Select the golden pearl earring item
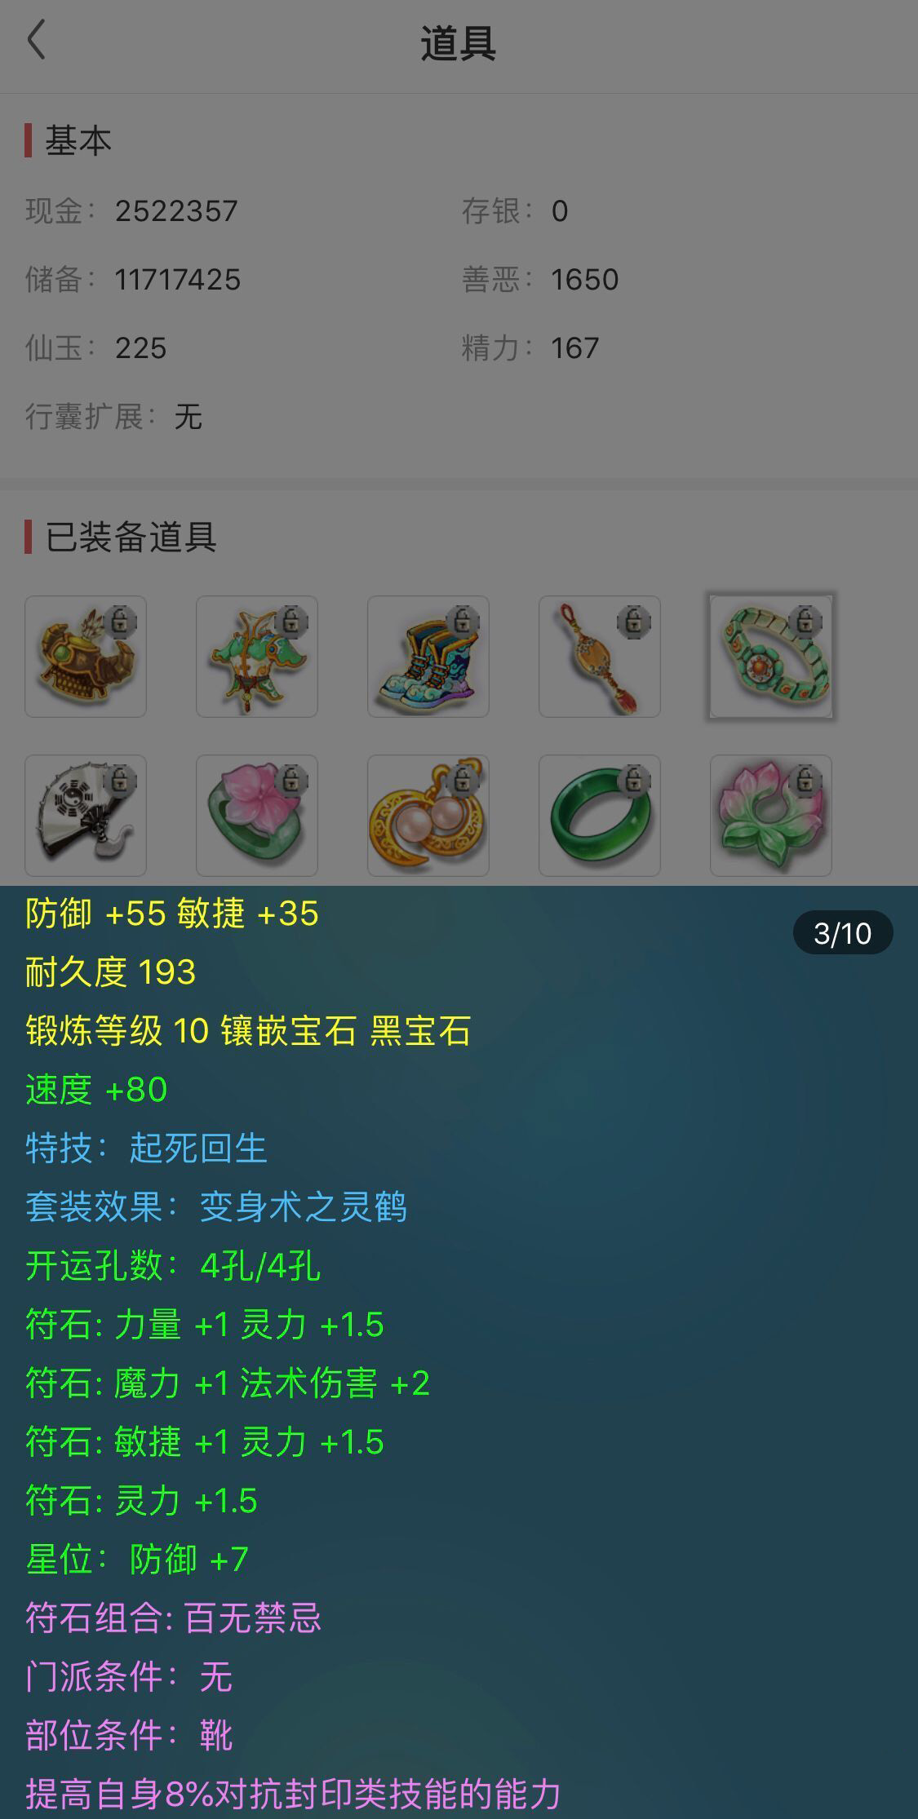Viewport: 918px width, 1819px height. 428,816
